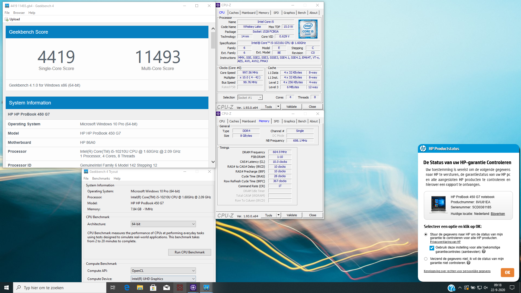
Task: Open the Compute API OpenCL dropdown
Action: pyautogui.click(x=163, y=271)
